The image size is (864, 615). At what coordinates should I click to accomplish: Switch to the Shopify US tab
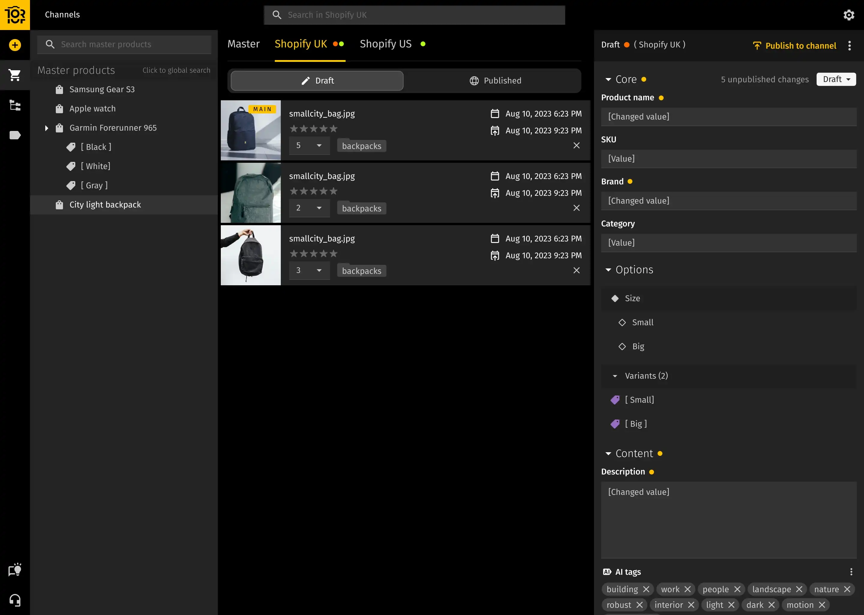(x=393, y=44)
